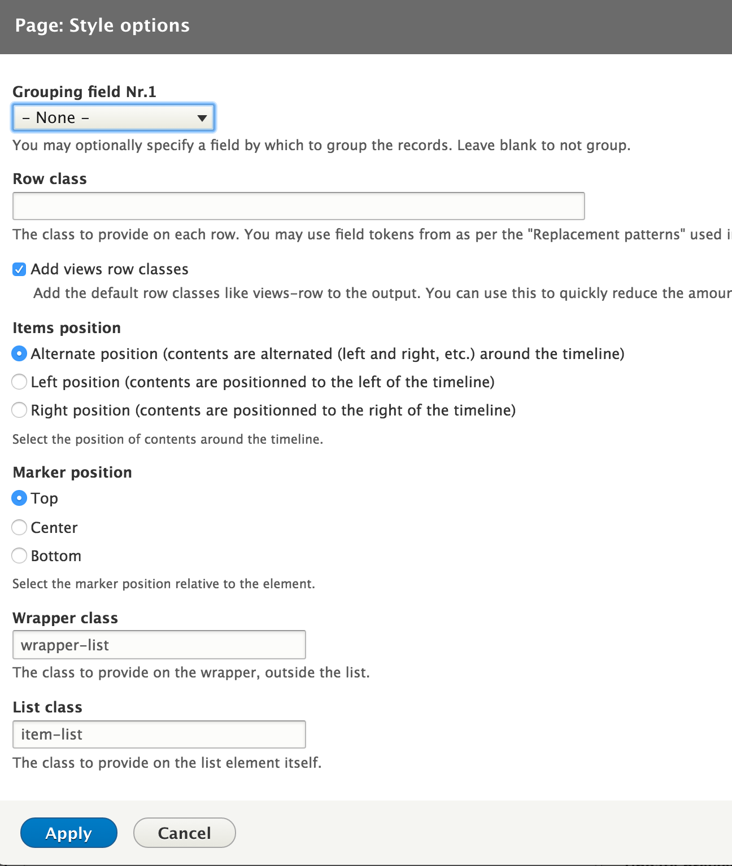Choose Right position for timeline items

[19, 410]
